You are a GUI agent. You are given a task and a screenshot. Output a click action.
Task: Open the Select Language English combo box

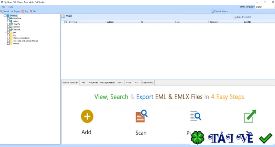tap(264, 7)
